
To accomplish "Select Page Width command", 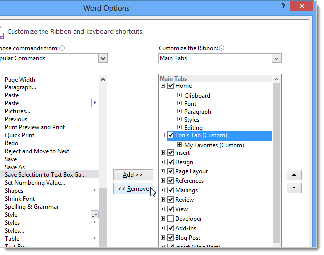I will [20, 80].
